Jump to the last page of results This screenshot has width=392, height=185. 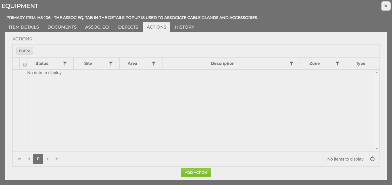pyautogui.click(x=57, y=159)
